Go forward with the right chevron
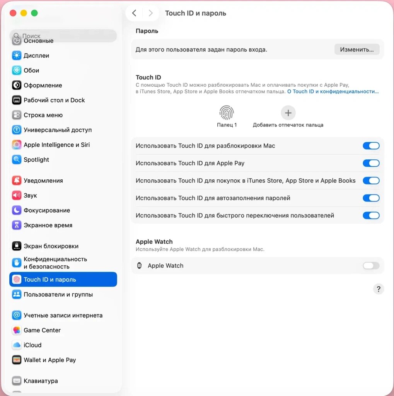 point(150,13)
